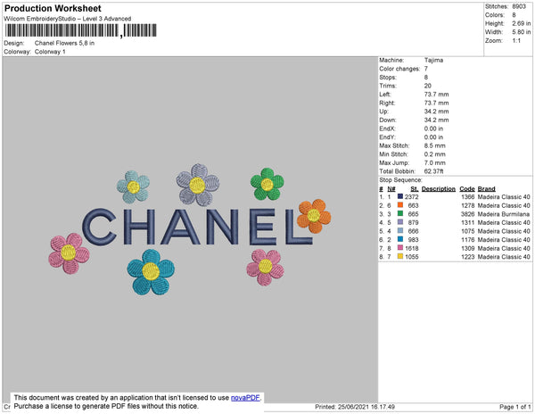Viewport: 535px width, 414px height.
Task: Click the green swatch for thread 3826
Action: [x=400, y=213]
